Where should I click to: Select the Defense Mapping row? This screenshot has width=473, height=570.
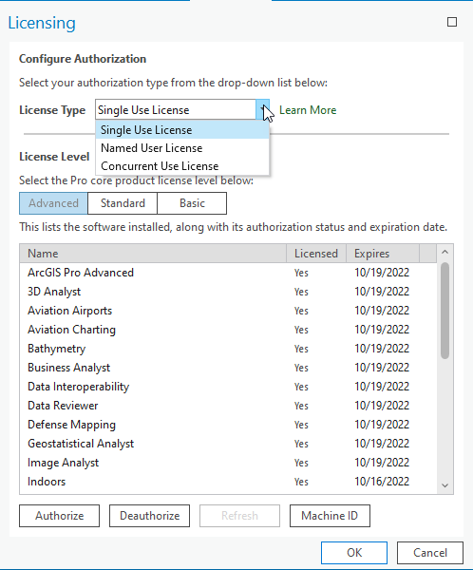point(228,425)
